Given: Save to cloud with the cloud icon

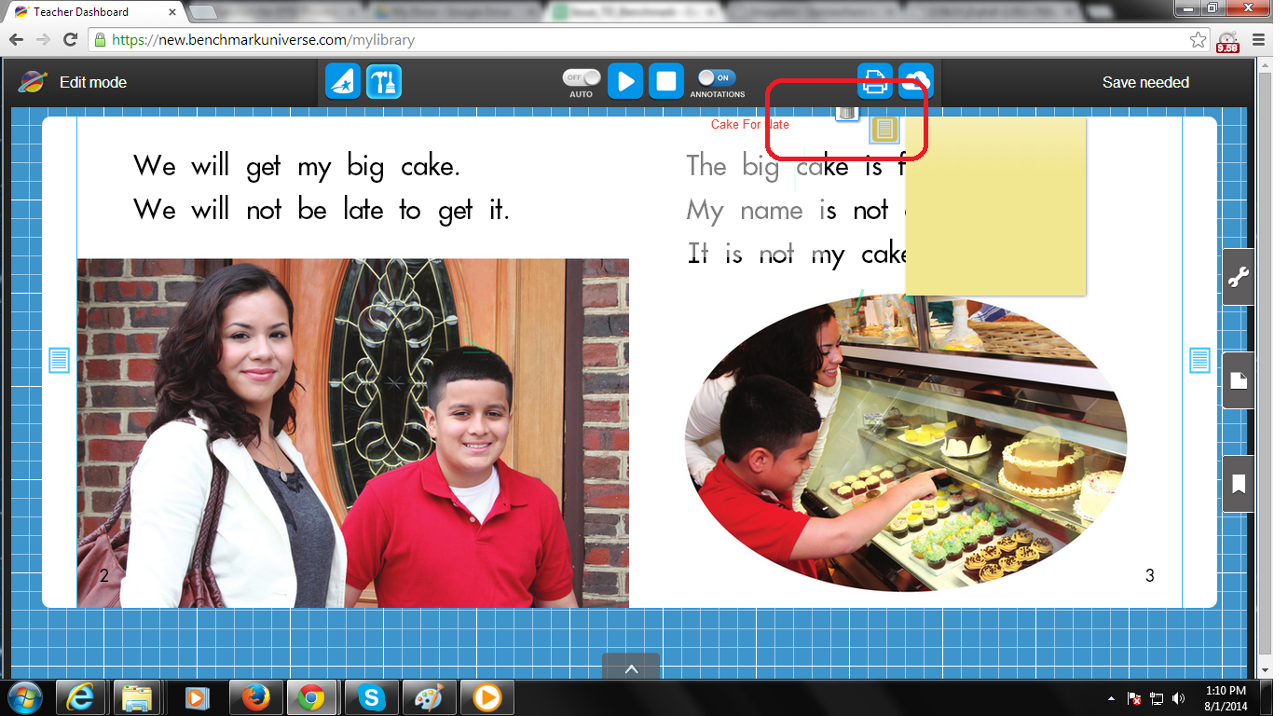Looking at the screenshot, I should point(916,82).
